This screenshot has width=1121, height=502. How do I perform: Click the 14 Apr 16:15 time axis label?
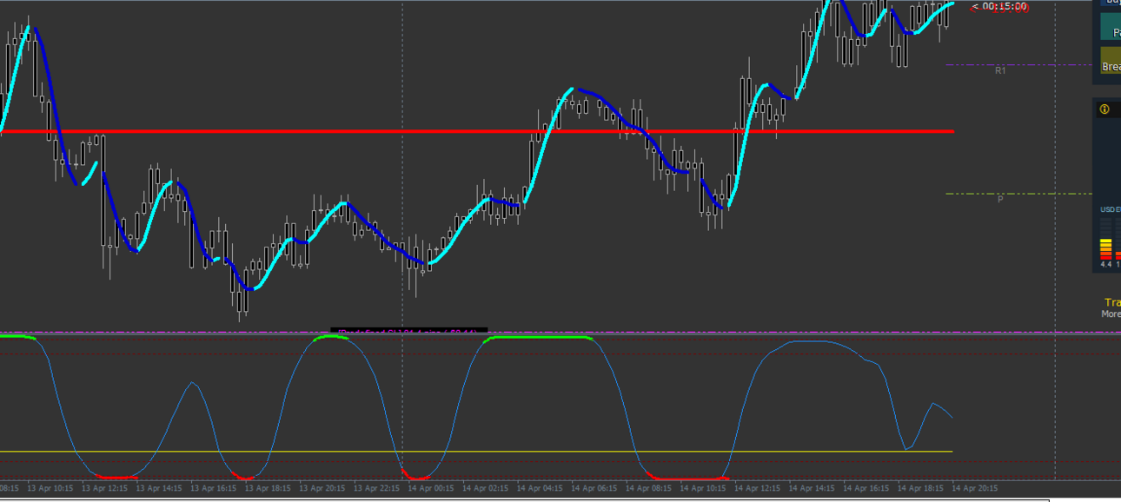click(866, 488)
